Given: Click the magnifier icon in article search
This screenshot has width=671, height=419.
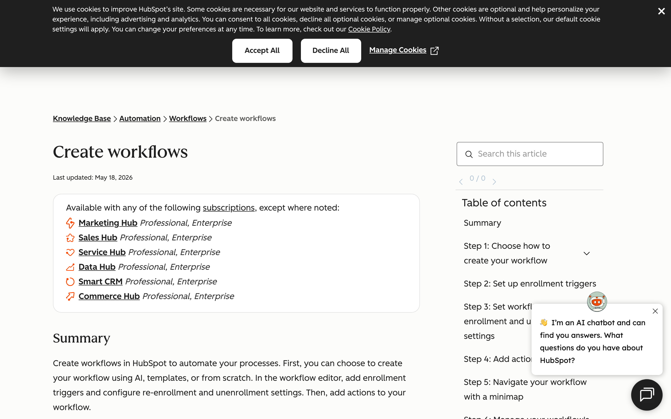Looking at the screenshot, I should [469, 154].
